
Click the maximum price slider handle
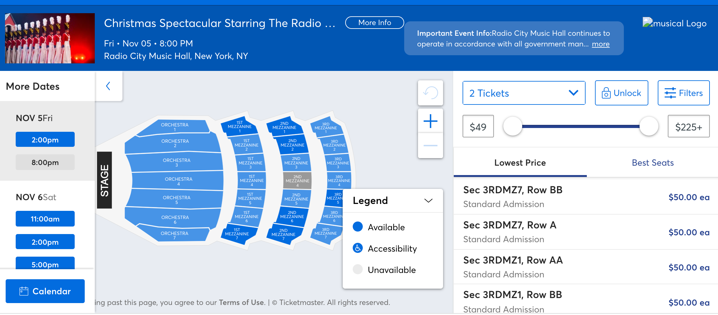tap(649, 126)
